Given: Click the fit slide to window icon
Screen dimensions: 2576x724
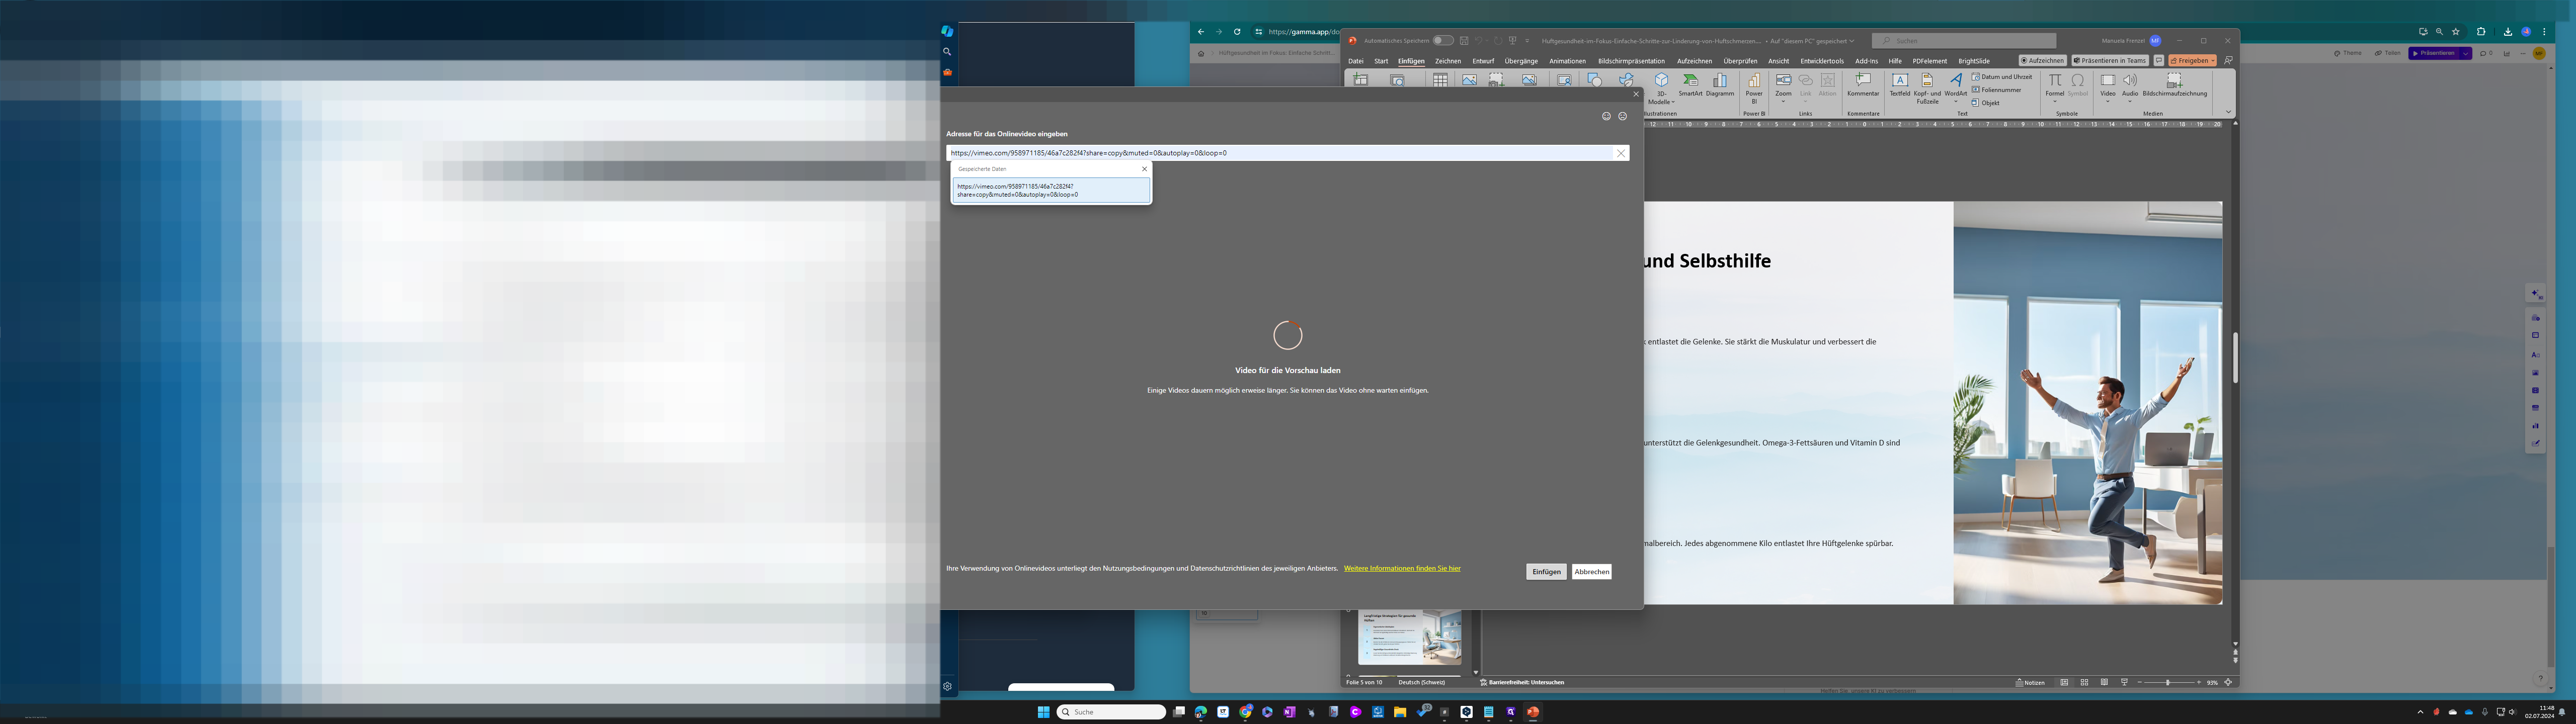Looking at the screenshot, I should [2228, 682].
